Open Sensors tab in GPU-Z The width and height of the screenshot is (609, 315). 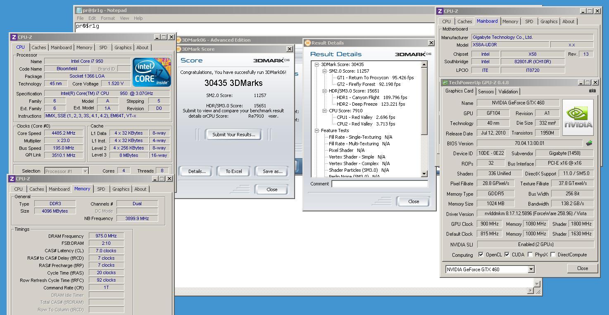click(x=485, y=92)
